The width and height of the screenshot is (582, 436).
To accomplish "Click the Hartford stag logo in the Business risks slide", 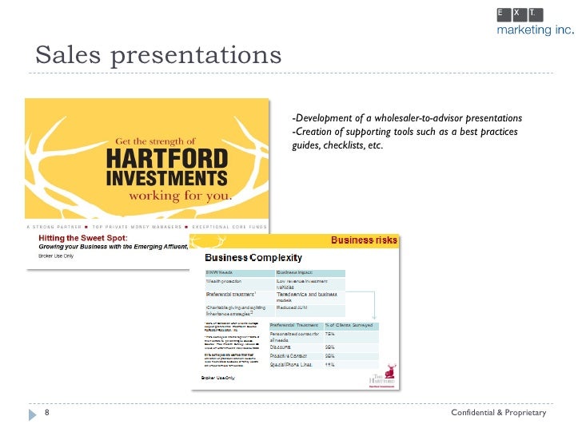I will click(x=383, y=376).
